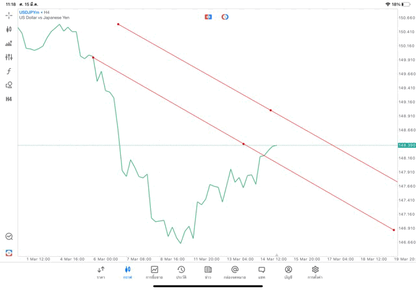Screen dimensions: 416x290
Task: Go to the Account (บัญชี) section
Action: point(288,272)
